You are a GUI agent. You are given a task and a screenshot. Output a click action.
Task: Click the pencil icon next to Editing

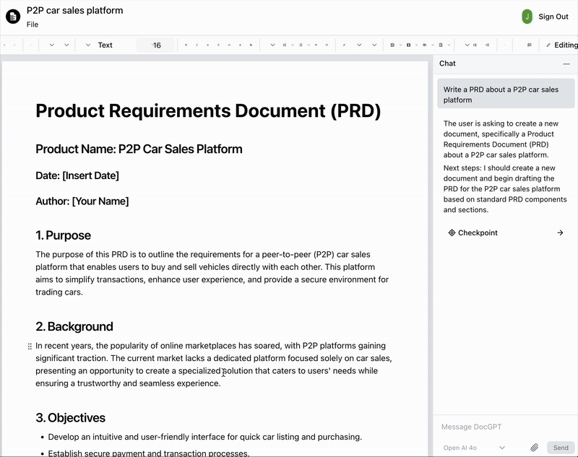coord(548,45)
